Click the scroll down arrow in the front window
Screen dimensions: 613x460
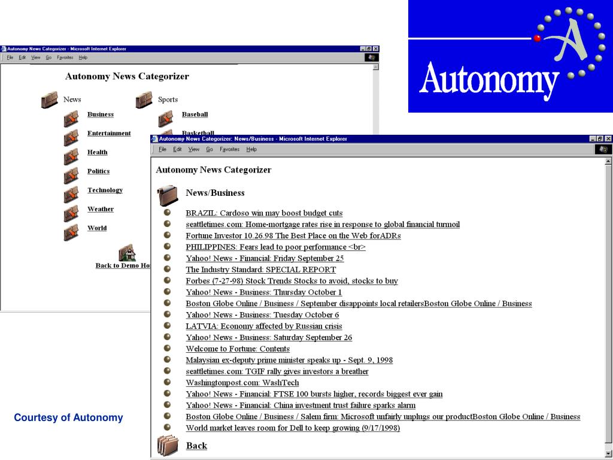(608, 453)
